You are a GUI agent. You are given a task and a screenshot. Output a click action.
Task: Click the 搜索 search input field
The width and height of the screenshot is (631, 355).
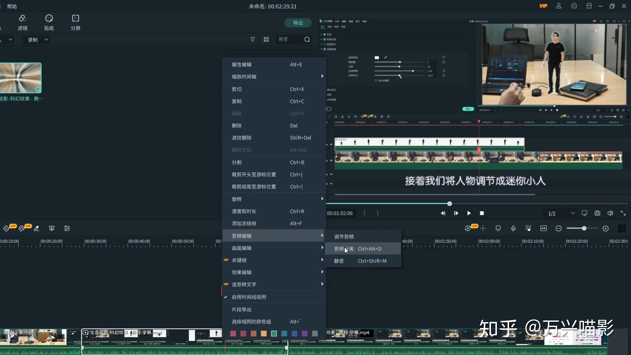click(289, 39)
